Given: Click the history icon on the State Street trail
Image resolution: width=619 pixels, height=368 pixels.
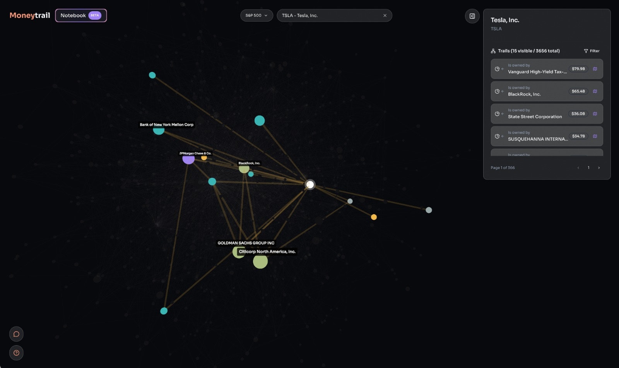Looking at the screenshot, I should coord(498,114).
